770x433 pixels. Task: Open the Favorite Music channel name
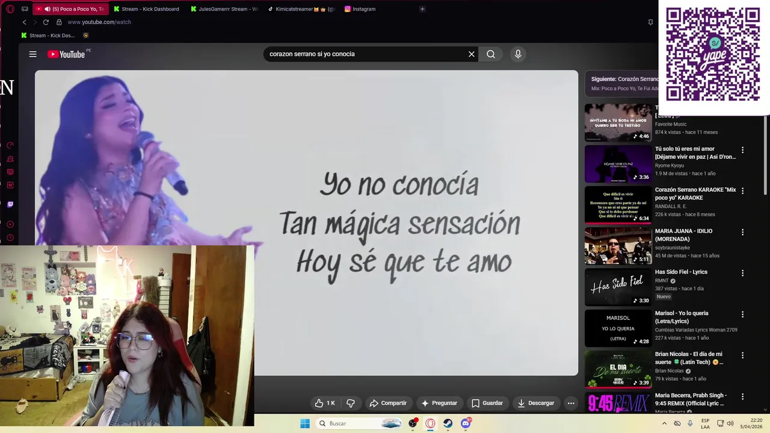coord(671,124)
